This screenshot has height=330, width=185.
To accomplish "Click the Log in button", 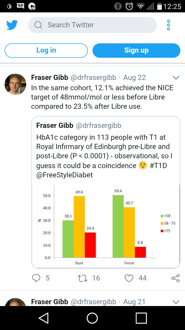I will [46, 50].
